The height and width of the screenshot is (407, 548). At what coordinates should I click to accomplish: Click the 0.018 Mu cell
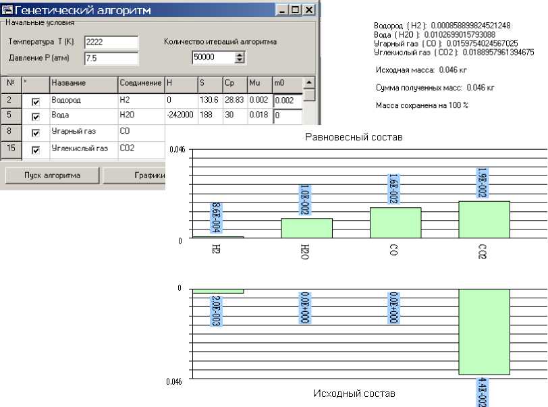tap(260, 115)
